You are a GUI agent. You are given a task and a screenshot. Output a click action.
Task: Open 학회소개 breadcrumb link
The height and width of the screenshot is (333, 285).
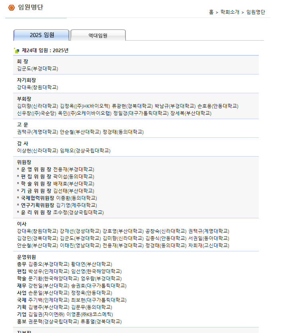(x=230, y=12)
